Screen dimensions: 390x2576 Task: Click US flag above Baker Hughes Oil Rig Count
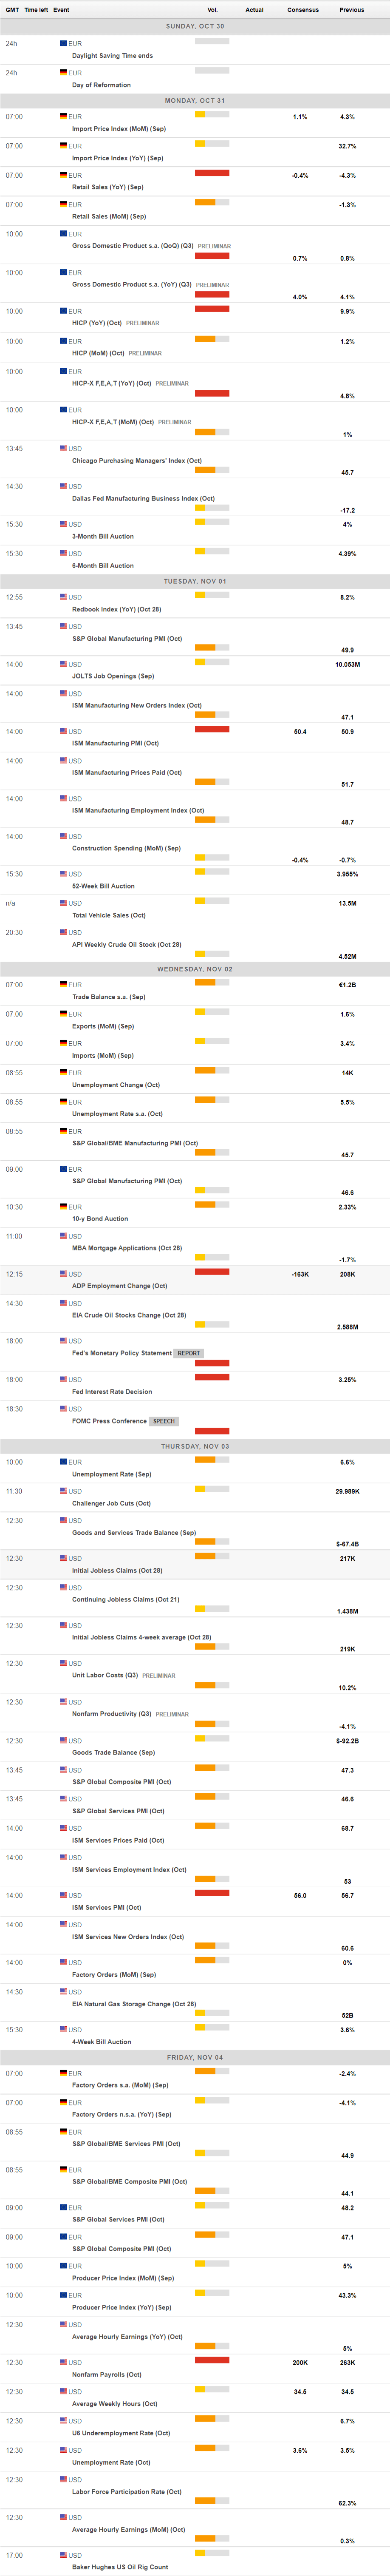click(63, 2555)
